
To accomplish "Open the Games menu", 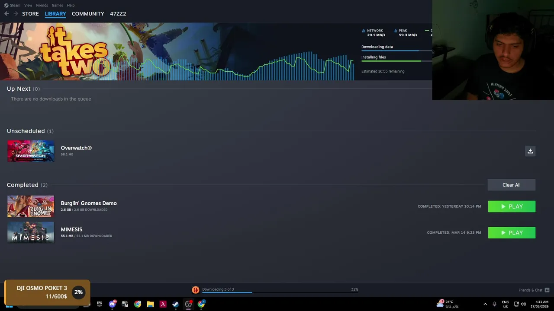I will point(57,5).
